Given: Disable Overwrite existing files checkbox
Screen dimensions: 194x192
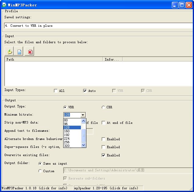Looking at the screenshot, I should point(103,155).
